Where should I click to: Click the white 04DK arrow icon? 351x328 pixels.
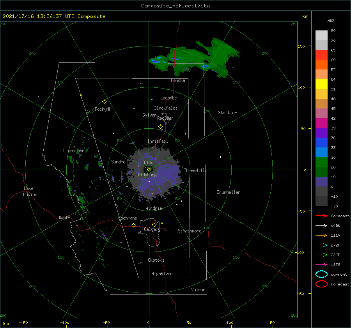(321, 225)
